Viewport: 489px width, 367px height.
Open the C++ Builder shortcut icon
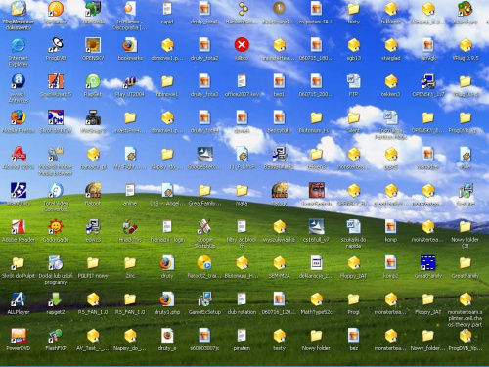click(56, 117)
